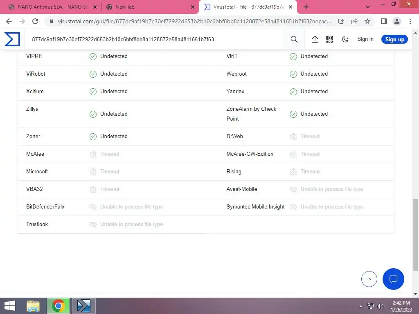Open the chat bubble button
This screenshot has height=314, width=419.
[x=393, y=279]
